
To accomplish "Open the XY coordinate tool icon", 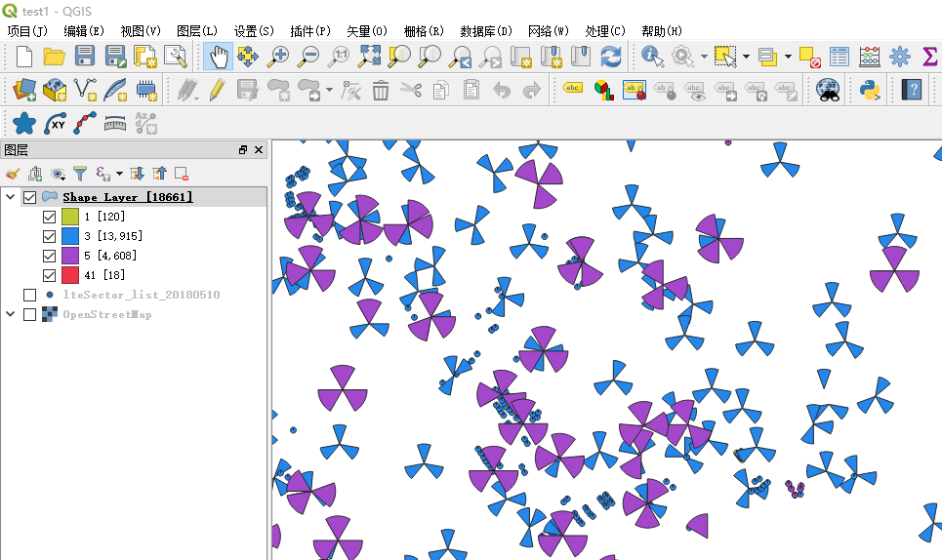I will click(56, 124).
